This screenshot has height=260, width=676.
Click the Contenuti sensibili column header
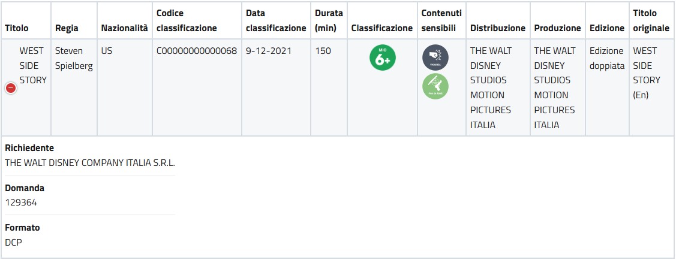click(441, 20)
